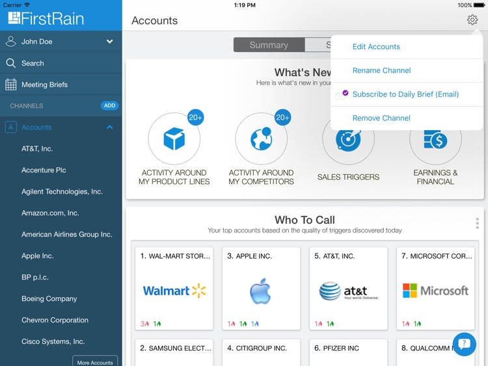Image resolution: width=488 pixels, height=366 pixels.
Task: Click the '5. AT&T, INC.' card title
Action: 334,256
